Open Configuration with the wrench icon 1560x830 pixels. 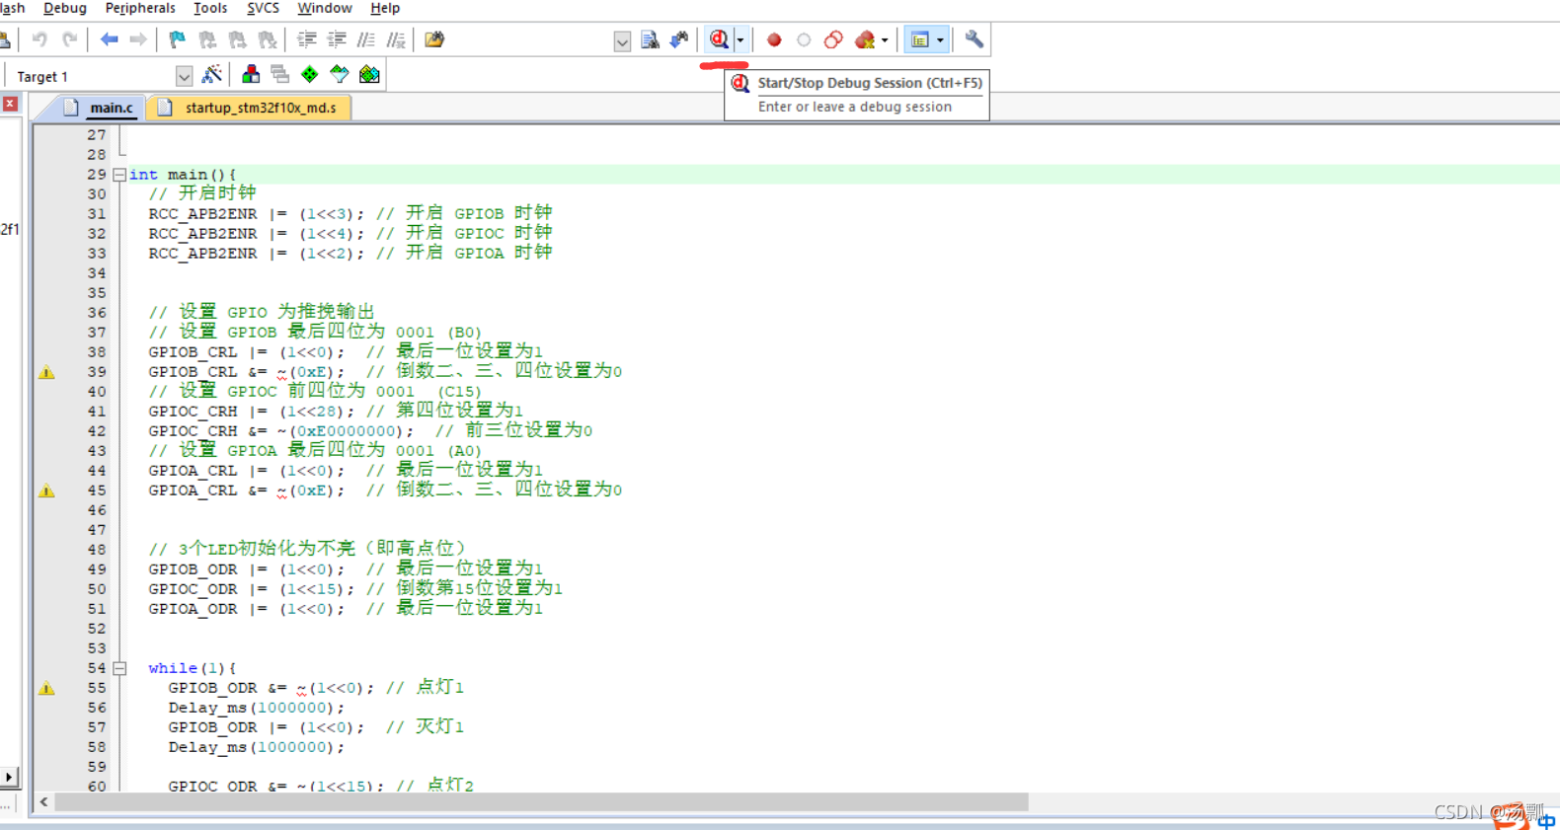pyautogui.click(x=974, y=39)
